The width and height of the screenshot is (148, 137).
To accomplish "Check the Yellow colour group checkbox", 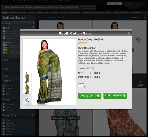I will (x=4, y=43).
